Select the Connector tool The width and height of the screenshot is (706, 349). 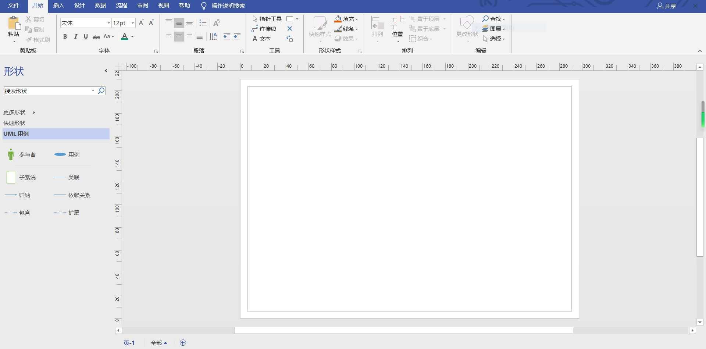pos(264,29)
